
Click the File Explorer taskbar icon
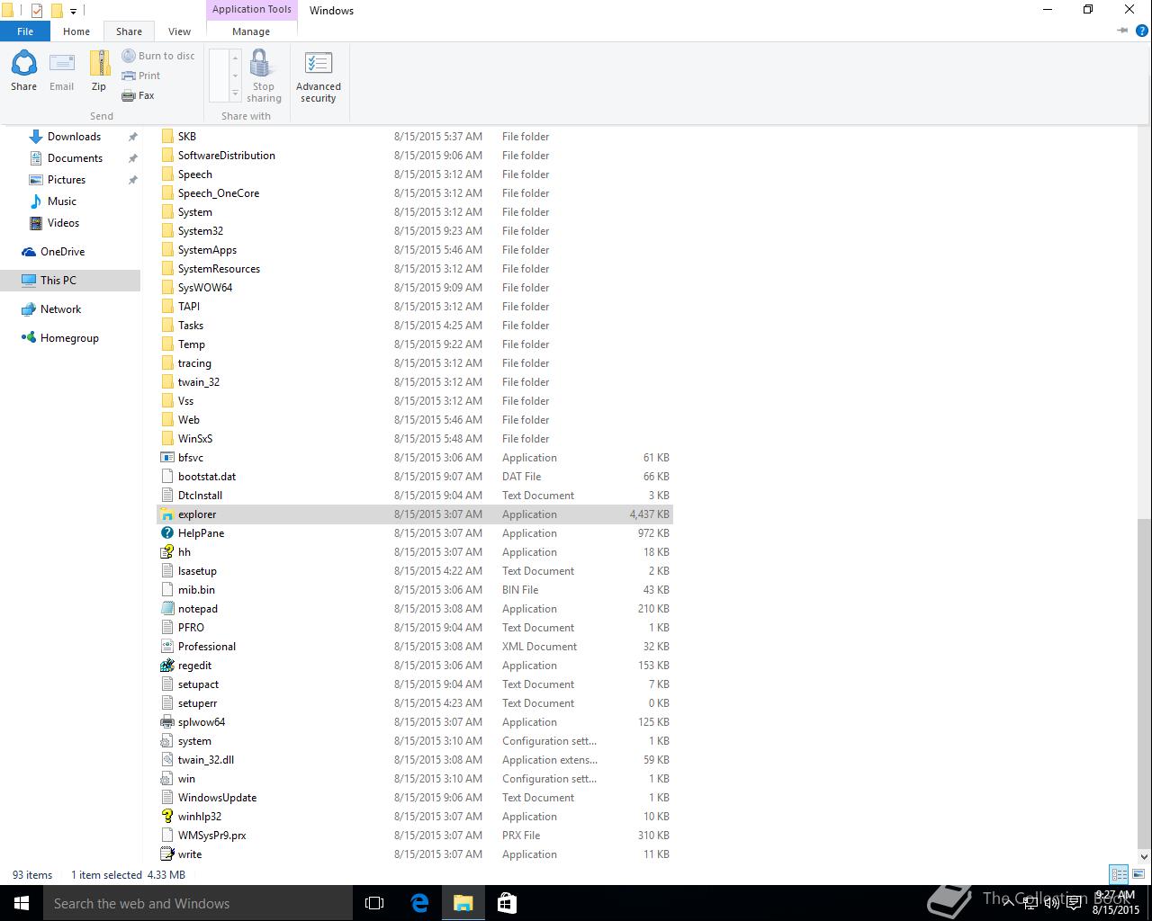pos(463,903)
